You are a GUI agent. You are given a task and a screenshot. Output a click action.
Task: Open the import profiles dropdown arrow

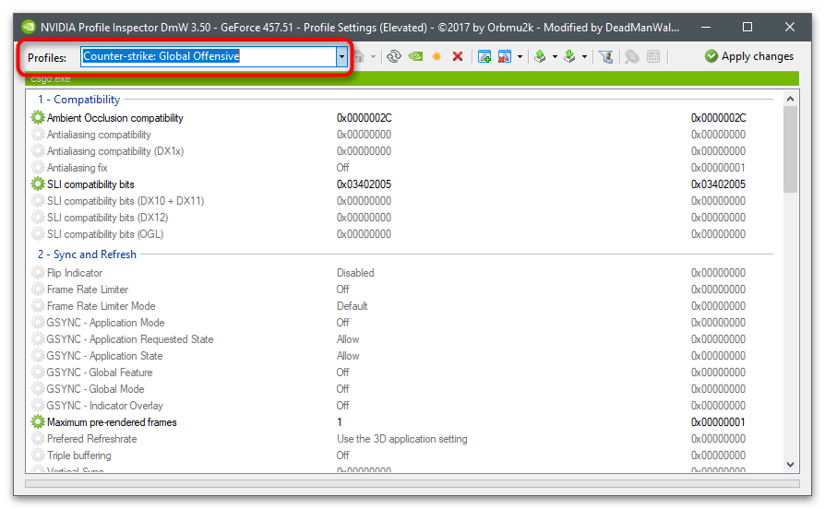584,57
